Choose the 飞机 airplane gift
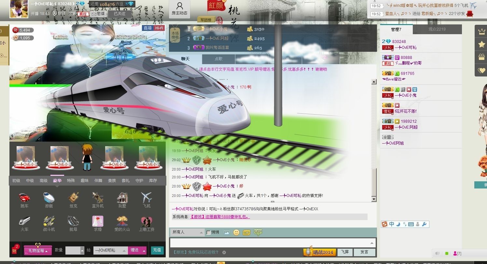 tap(146, 200)
